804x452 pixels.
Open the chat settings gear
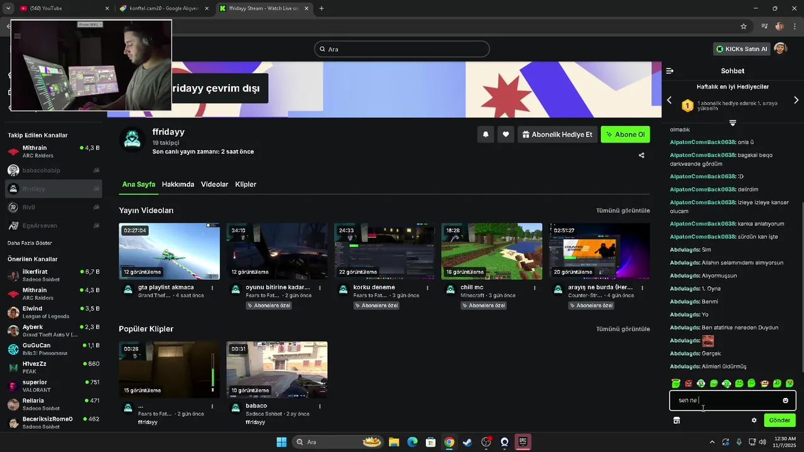(754, 420)
